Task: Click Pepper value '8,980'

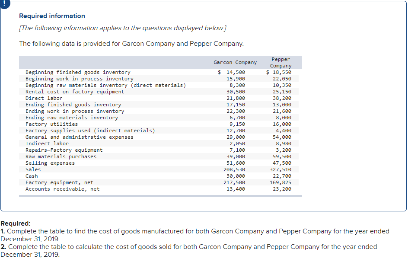Action: tap(284, 144)
